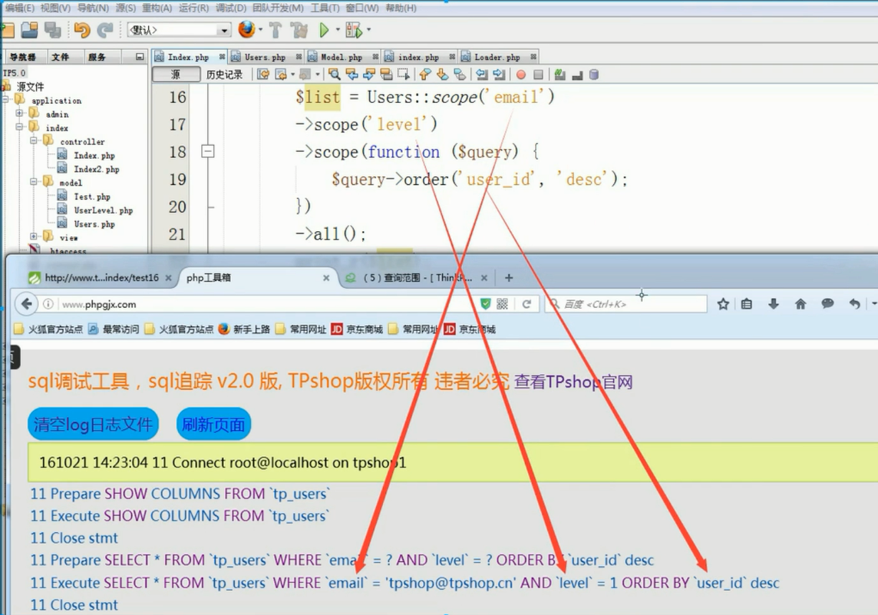
Task: Open the 运行(R) menu
Action: tap(193, 8)
